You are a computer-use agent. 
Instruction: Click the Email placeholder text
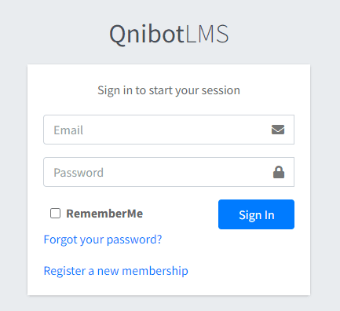point(68,130)
